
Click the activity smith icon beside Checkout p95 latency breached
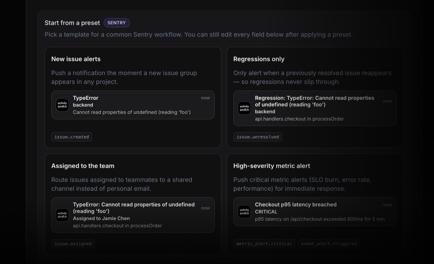point(244,211)
